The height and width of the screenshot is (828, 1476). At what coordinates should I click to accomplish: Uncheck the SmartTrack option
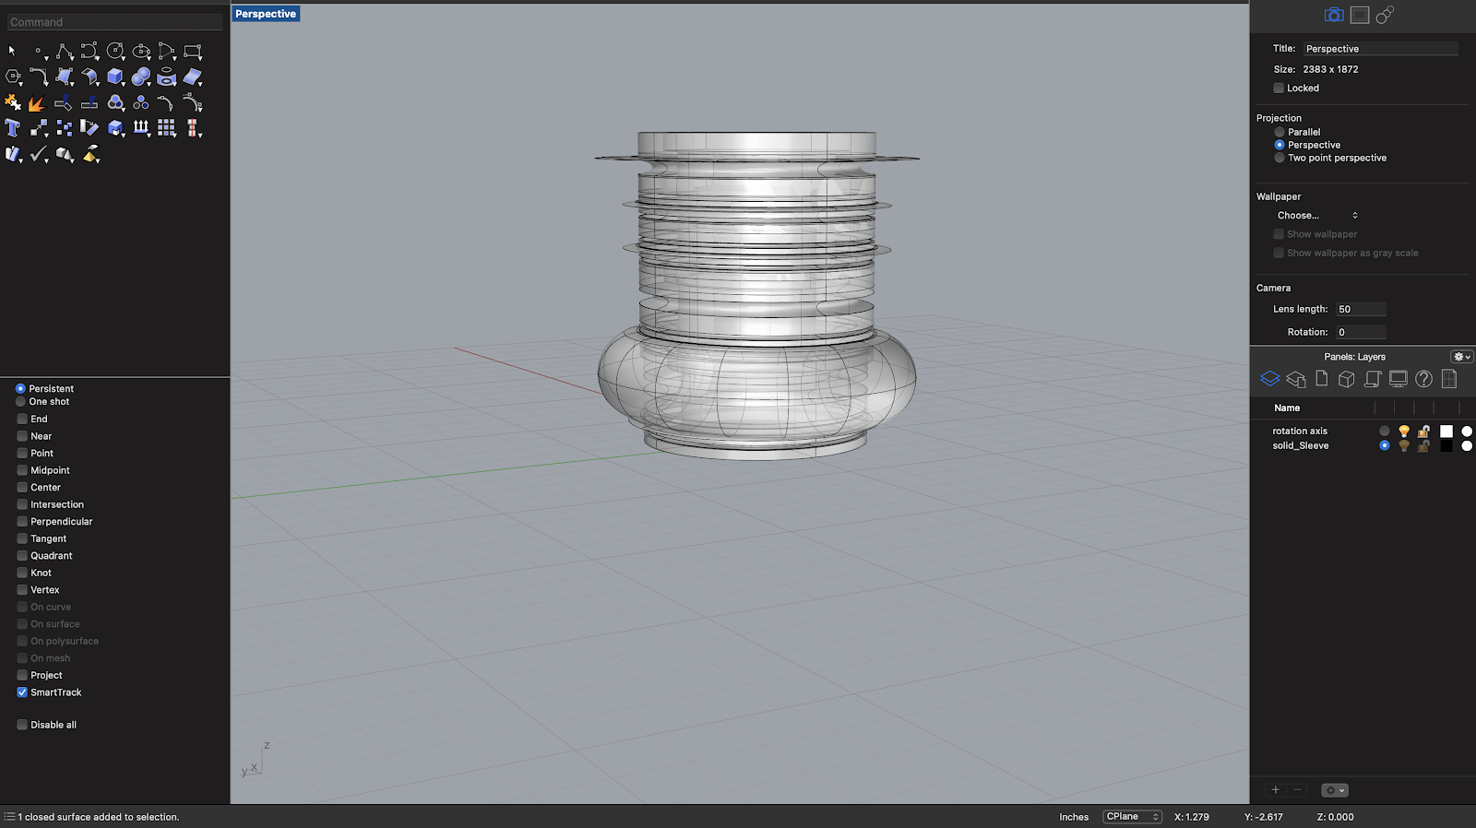pyautogui.click(x=22, y=692)
